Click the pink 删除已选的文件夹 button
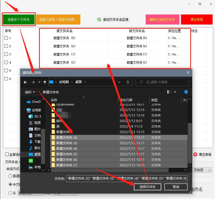 [x=163, y=20]
